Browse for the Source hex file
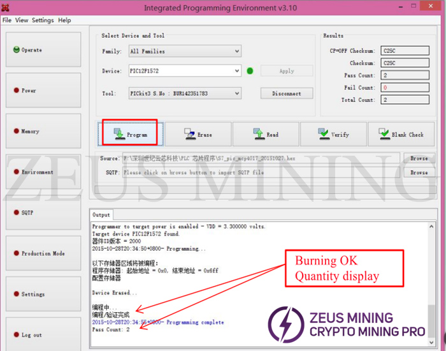The image size is (446, 351). 419,158
